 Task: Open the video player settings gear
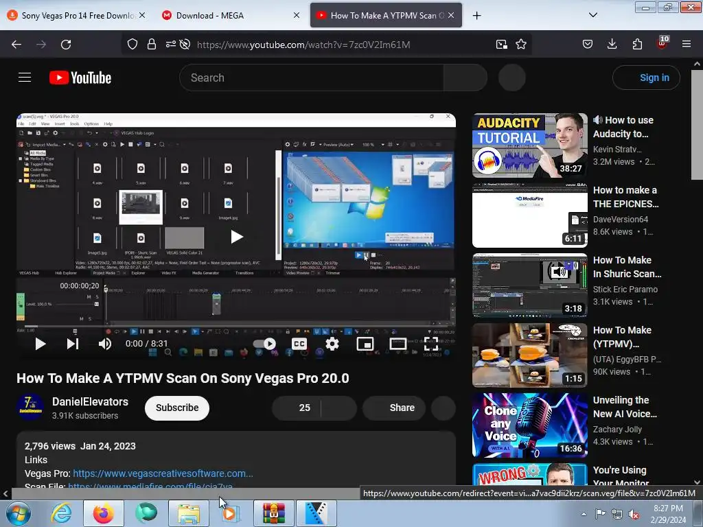pos(332,344)
